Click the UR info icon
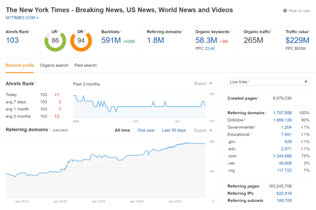The image size is (316, 210). 59,31
